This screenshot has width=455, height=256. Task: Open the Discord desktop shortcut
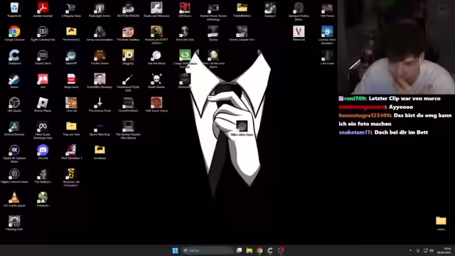click(x=43, y=152)
